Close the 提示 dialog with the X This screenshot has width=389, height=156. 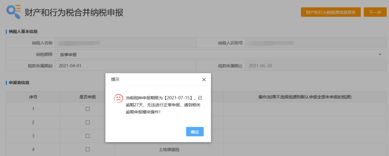click(x=204, y=80)
